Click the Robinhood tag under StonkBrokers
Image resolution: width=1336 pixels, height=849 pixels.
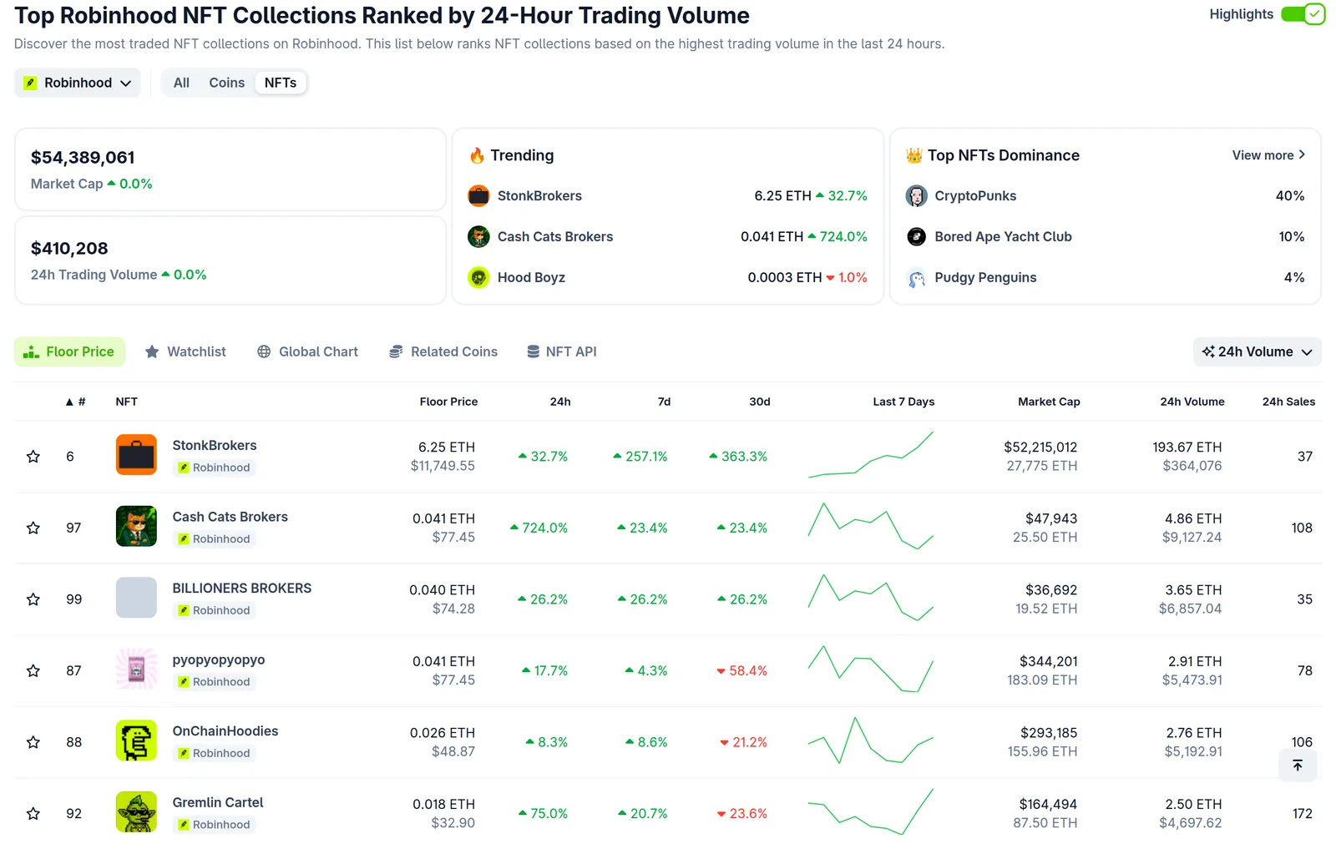click(x=214, y=468)
